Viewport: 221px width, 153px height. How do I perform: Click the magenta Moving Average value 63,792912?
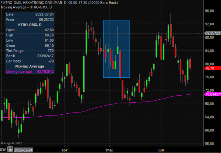[x=45, y=72]
